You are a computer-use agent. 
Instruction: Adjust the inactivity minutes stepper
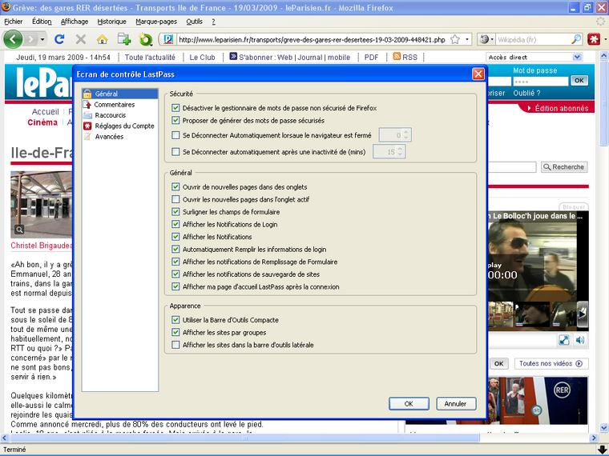tap(400, 152)
